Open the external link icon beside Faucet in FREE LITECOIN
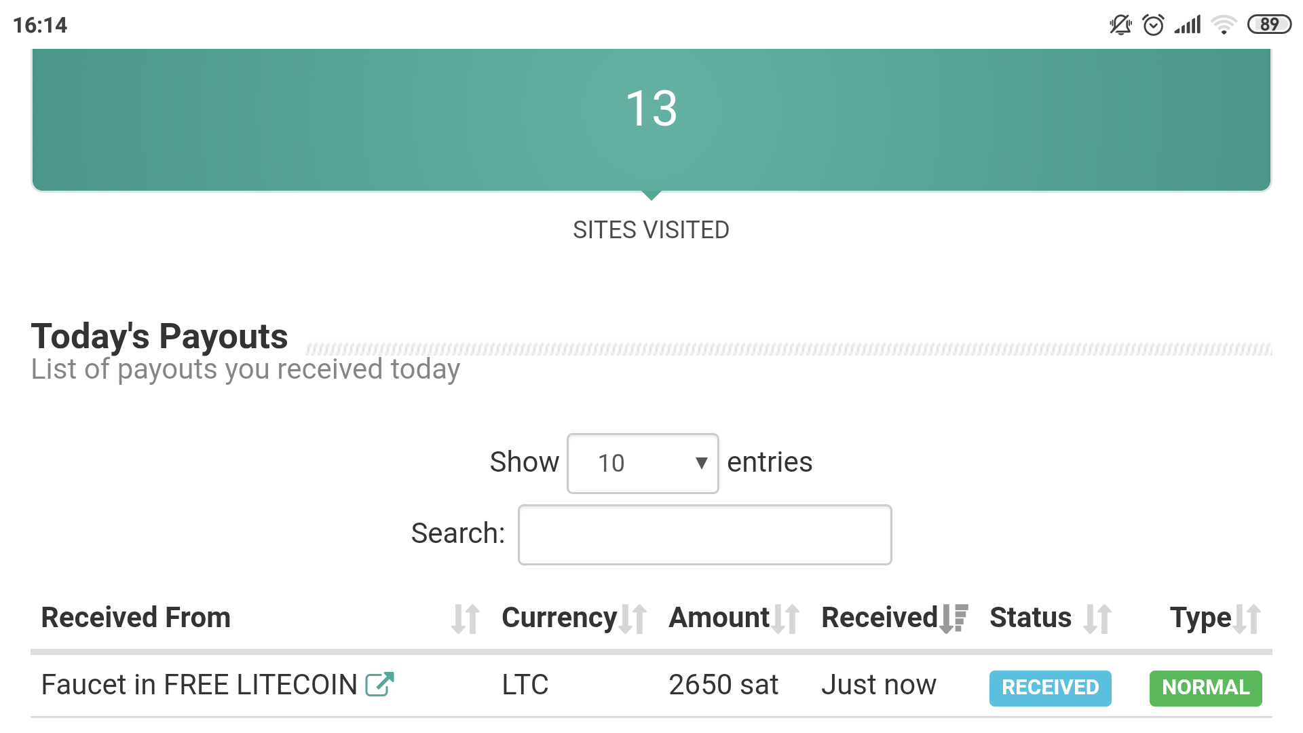Image resolution: width=1303 pixels, height=733 pixels. coord(379,684)
